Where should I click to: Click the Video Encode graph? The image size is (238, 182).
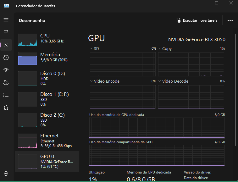click(x=123, y=97)
